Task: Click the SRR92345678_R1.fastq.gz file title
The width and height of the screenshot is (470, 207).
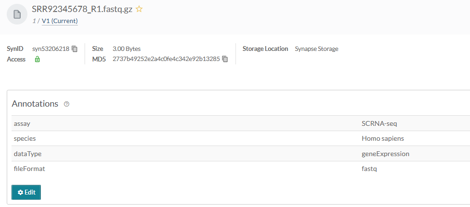Action: 82,9
